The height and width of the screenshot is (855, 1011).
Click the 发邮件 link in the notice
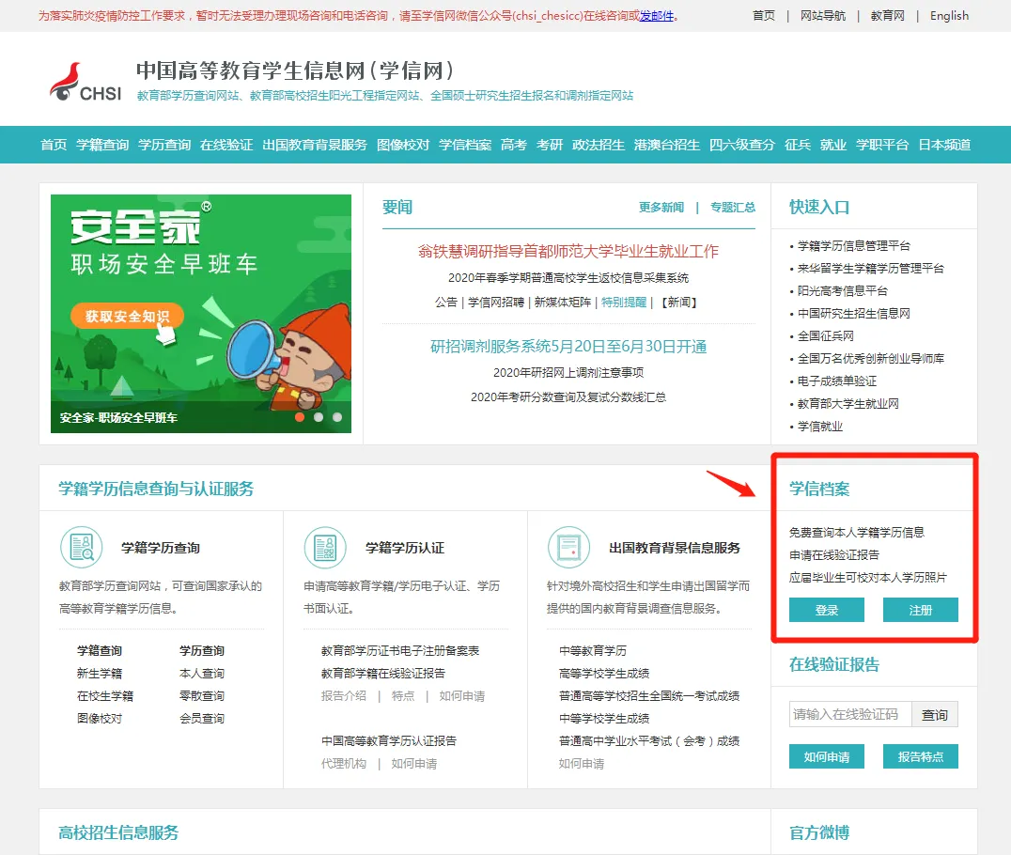pos(657,15)
